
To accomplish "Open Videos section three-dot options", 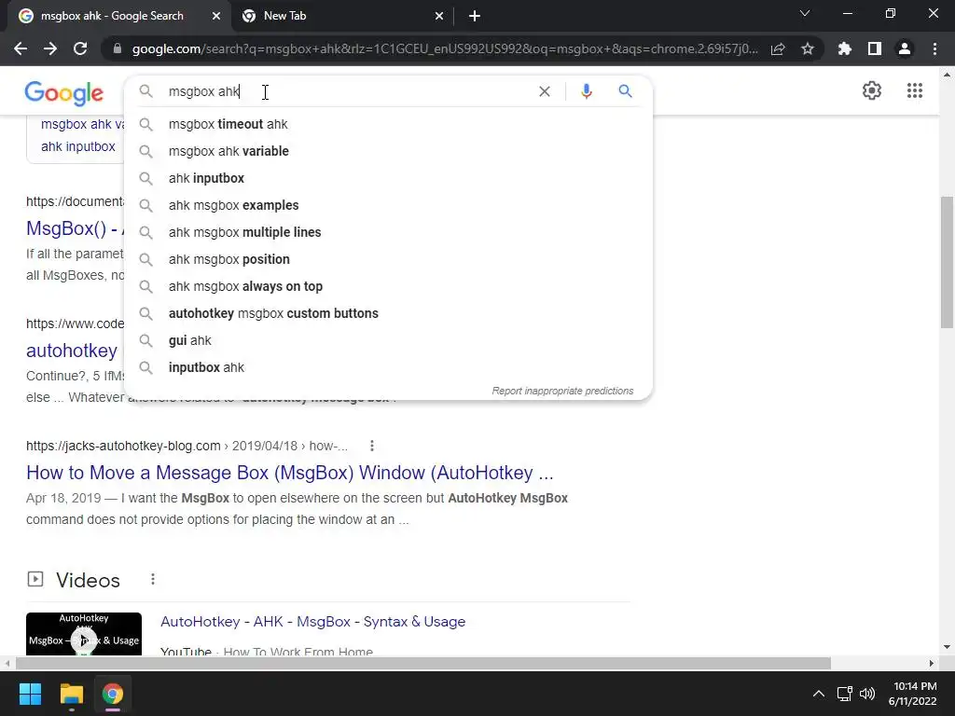I will (153, 579).
